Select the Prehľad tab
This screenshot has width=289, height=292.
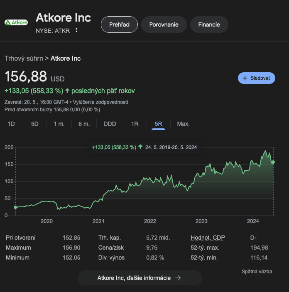[x=119, y=25]
